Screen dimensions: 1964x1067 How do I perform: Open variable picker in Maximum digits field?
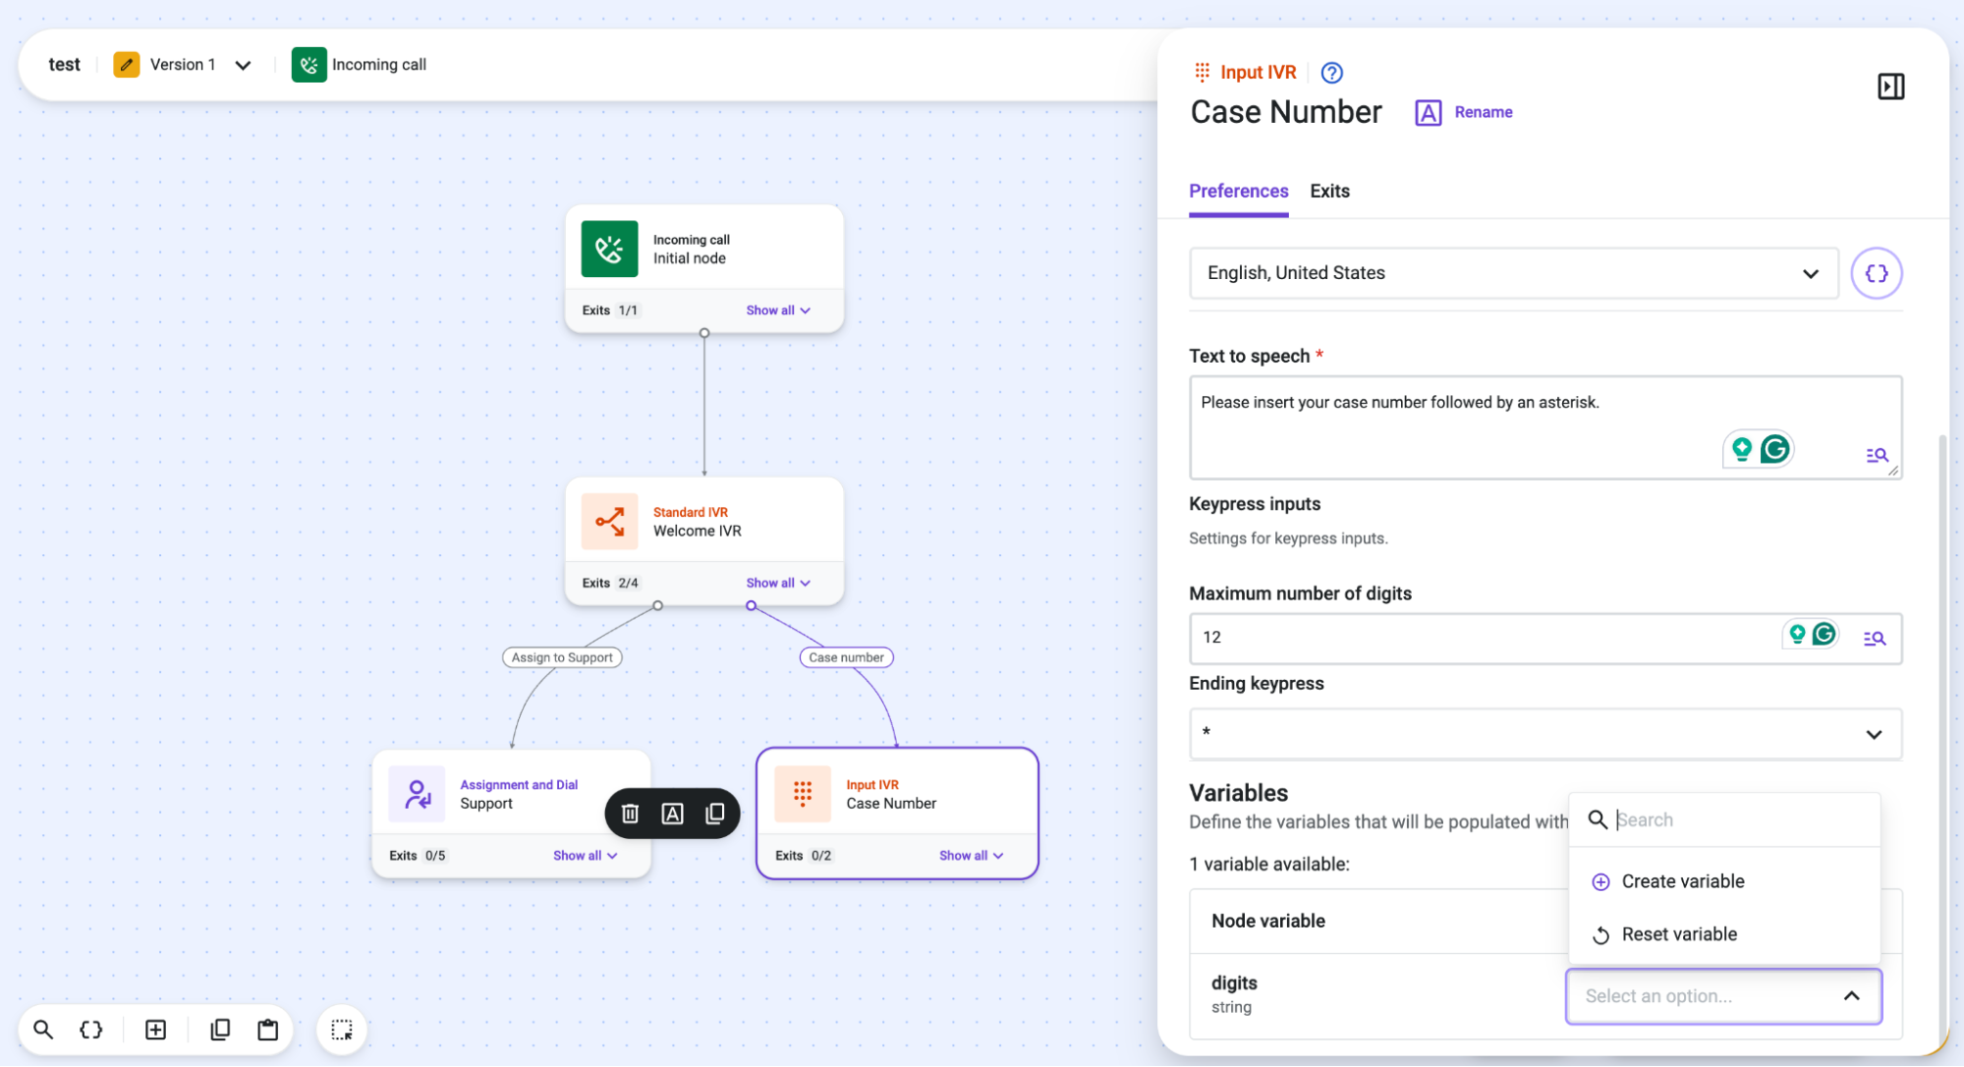click(1874, 639)
